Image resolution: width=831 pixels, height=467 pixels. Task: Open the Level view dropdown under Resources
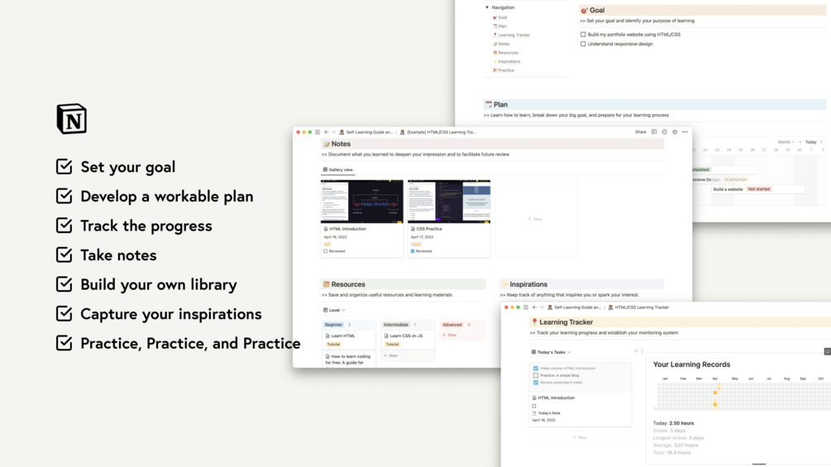tap(334, 310)
